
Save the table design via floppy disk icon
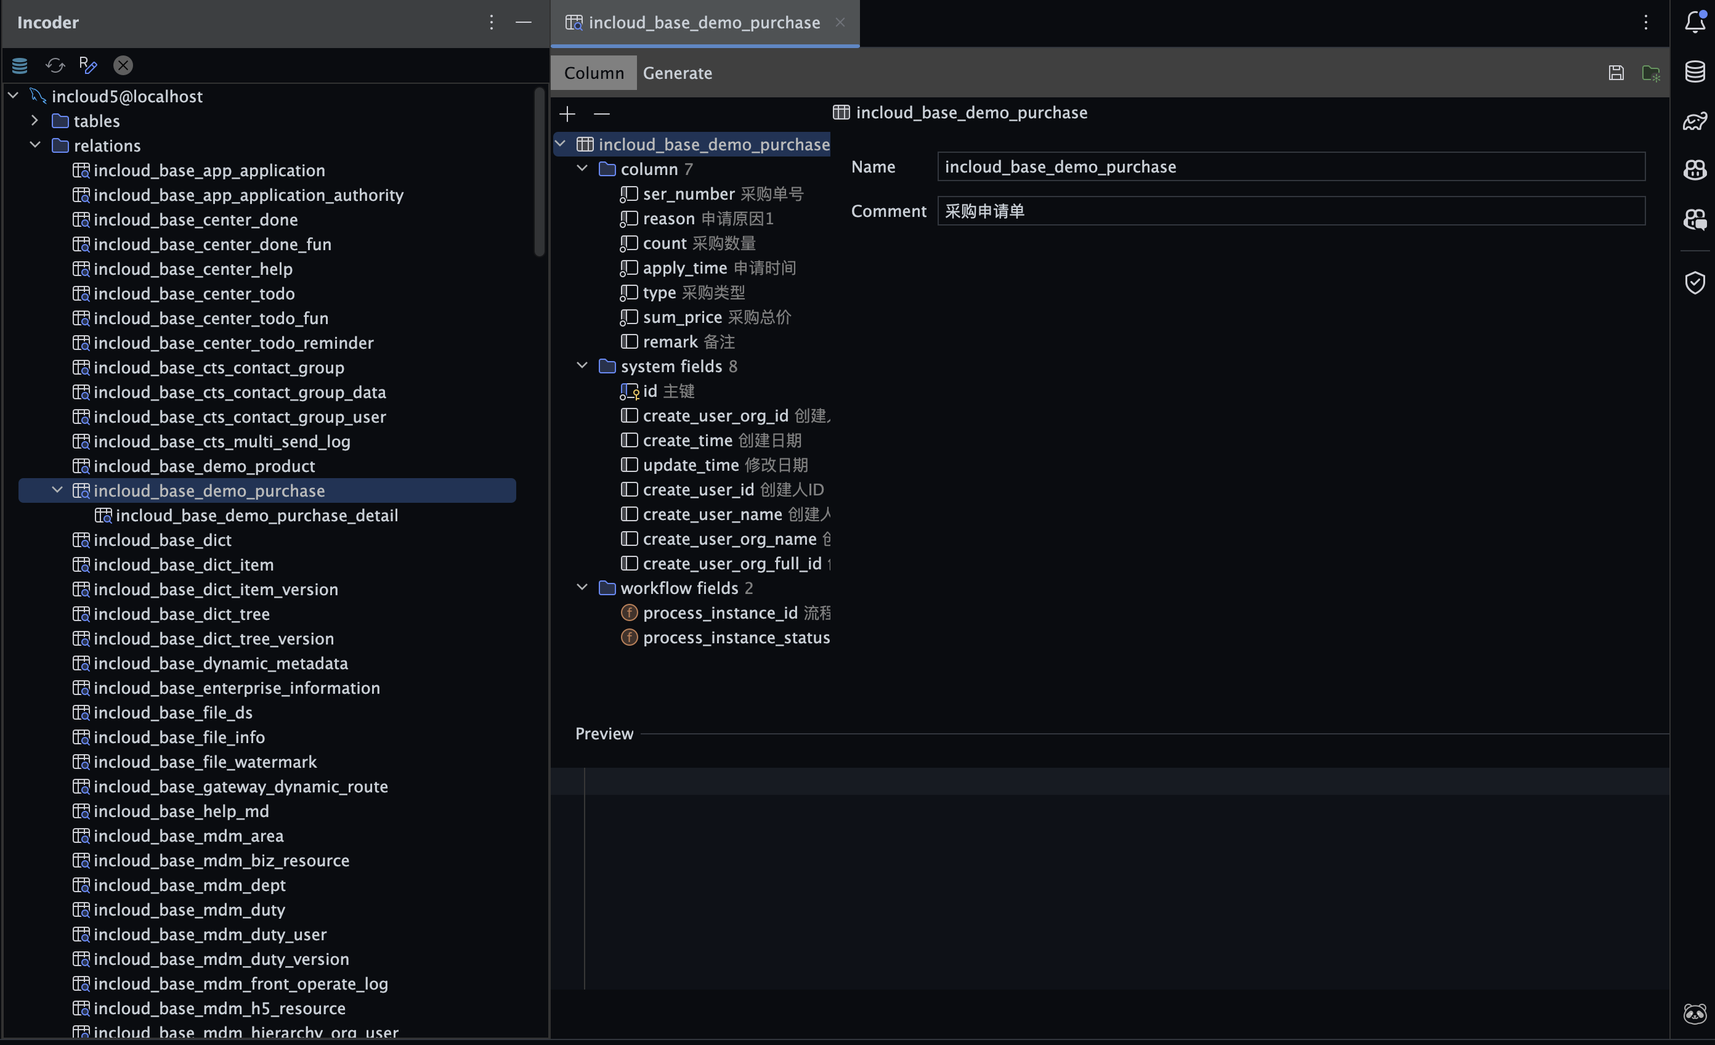[1616, 73]
